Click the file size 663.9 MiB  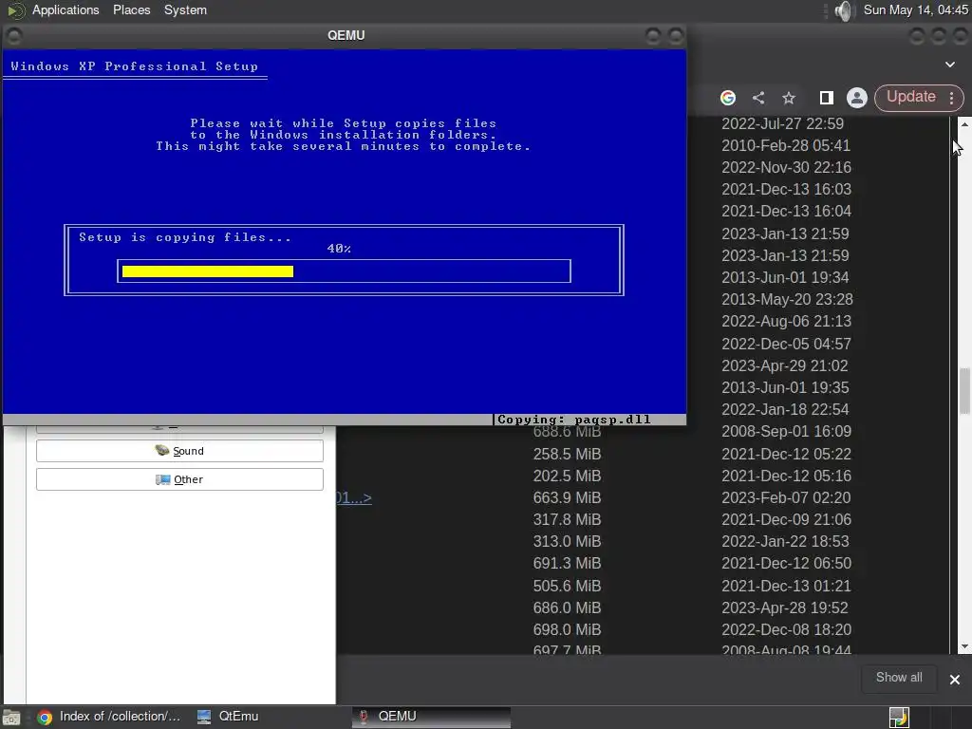(x=567, y=497)
